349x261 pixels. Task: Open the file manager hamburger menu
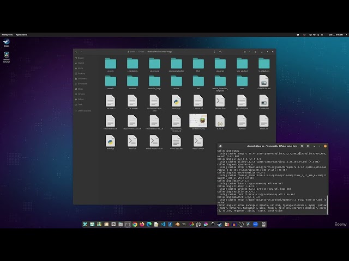point(255,52)
